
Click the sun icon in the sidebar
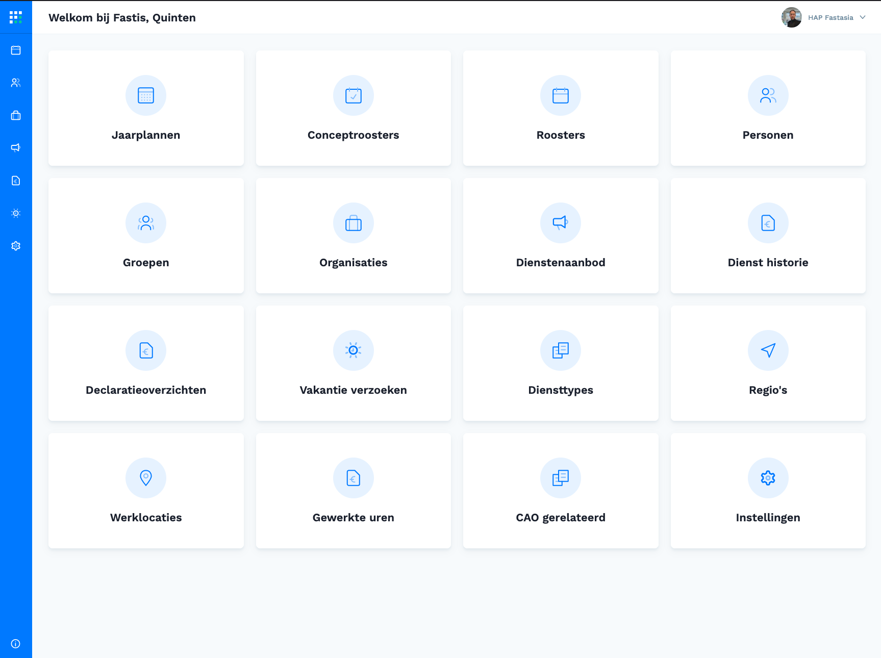pos(16,213)
